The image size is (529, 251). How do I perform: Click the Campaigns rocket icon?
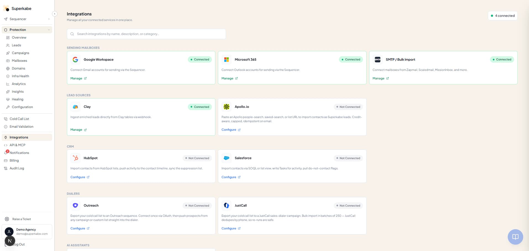8,53
